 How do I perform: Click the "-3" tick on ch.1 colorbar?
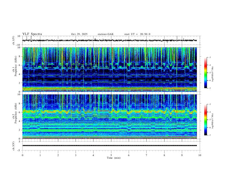(x=210, y=57)
